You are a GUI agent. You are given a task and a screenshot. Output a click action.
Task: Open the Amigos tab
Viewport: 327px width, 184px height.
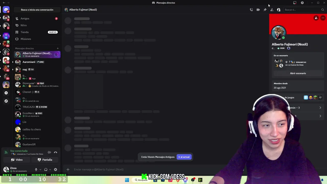37,18
